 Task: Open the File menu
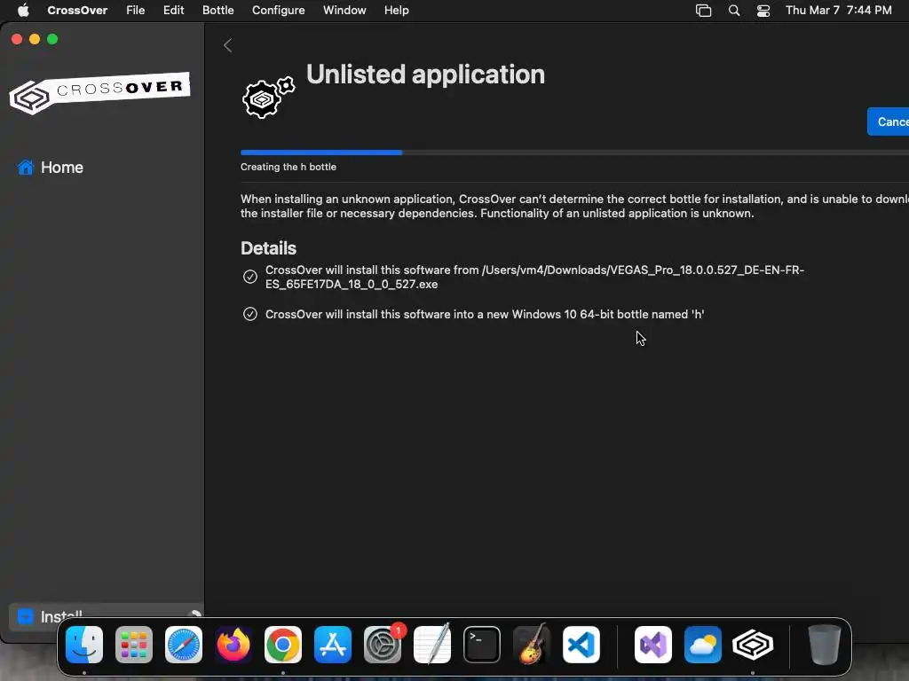point(136,10)
